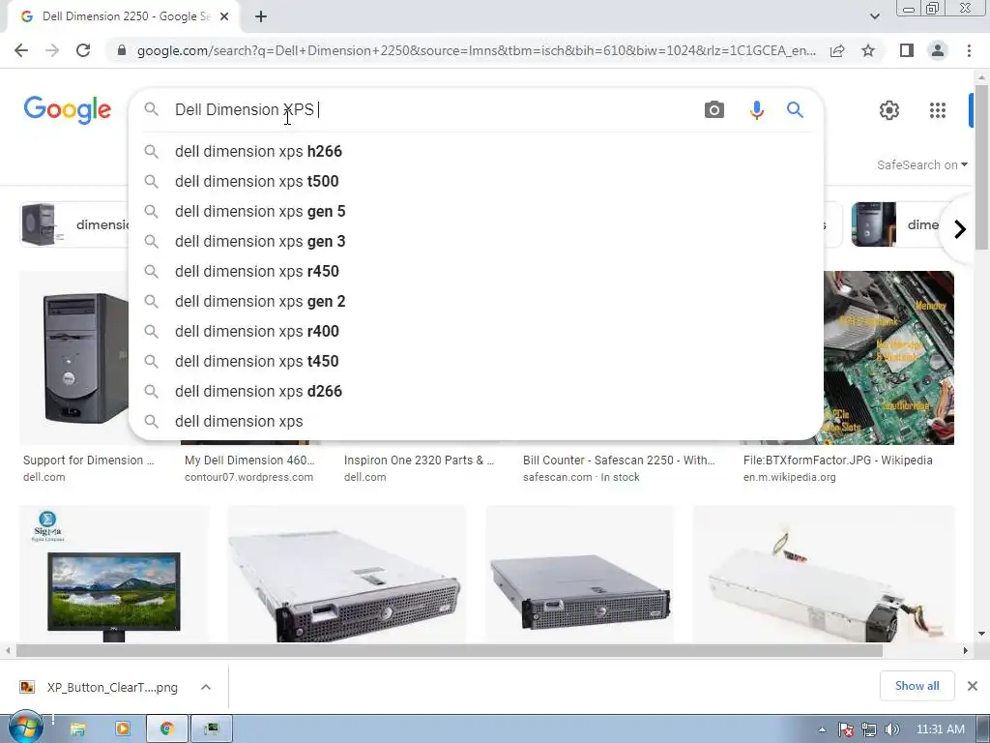Open the front-facing rack server thumbnail
This screenshot has height=743, width=990.
click(580, 574)
